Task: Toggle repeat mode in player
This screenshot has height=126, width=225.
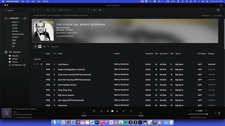Action: coord(101,111)
